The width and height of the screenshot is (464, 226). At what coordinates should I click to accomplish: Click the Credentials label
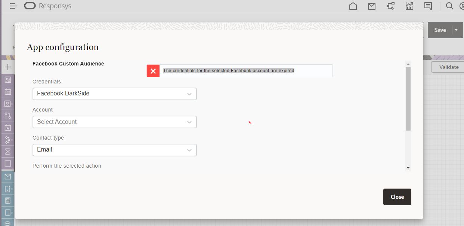point(47,82)
